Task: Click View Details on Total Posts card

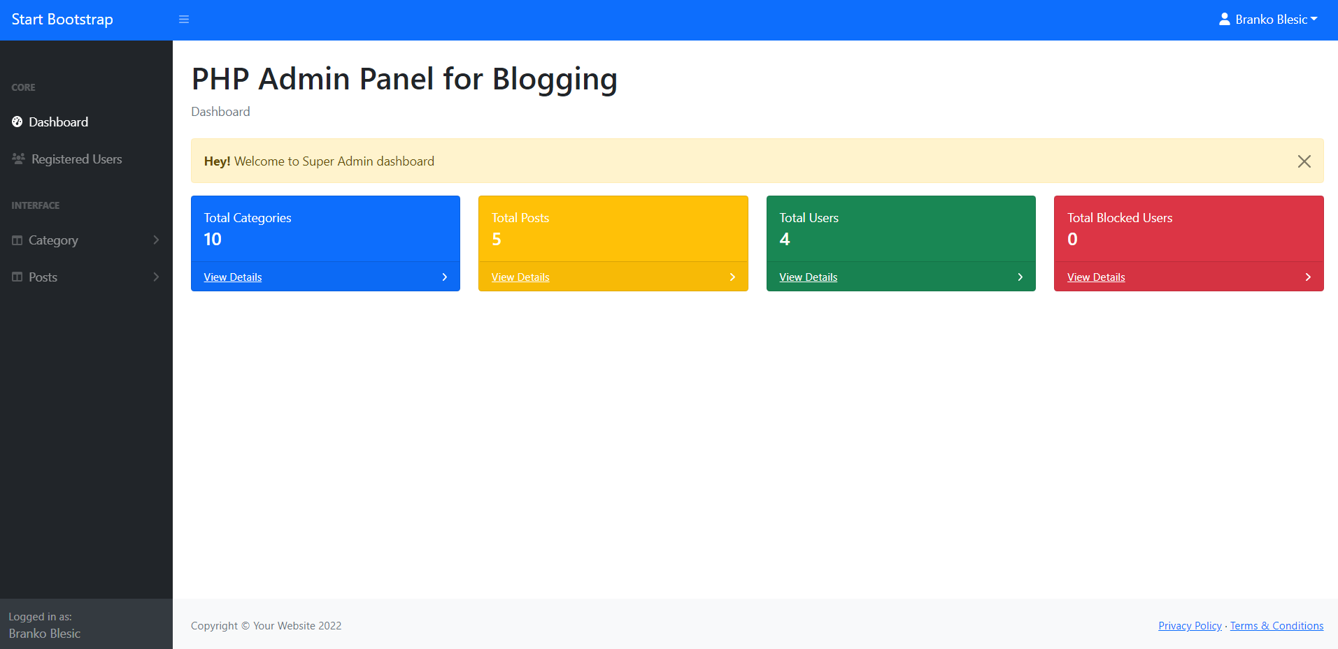Action: coord(520,277)
